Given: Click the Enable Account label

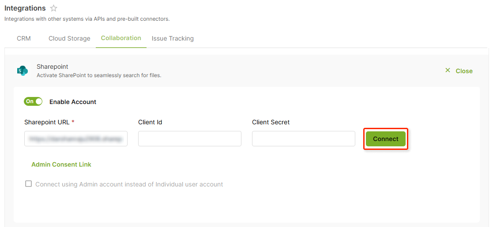Looking at the screenshot, I should click(73, 102).
